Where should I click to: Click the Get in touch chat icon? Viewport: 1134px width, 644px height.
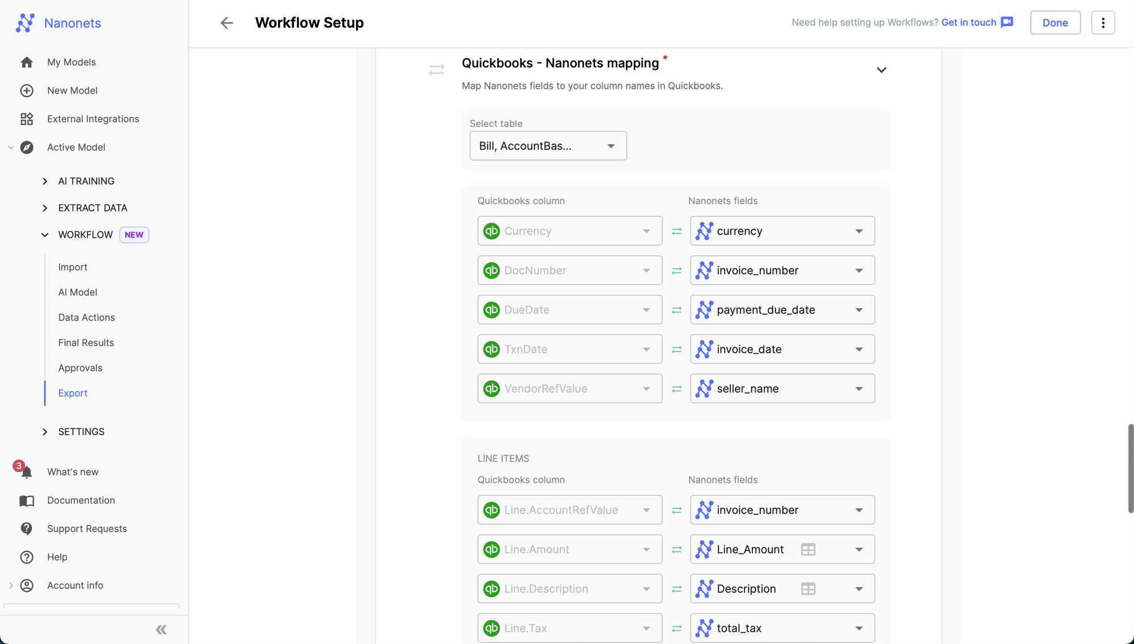click(x=1007, y=22)
